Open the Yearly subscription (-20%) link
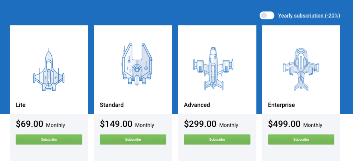Viewport: 353px width, 161px height. pyautogui.click(x=309, y=16)
